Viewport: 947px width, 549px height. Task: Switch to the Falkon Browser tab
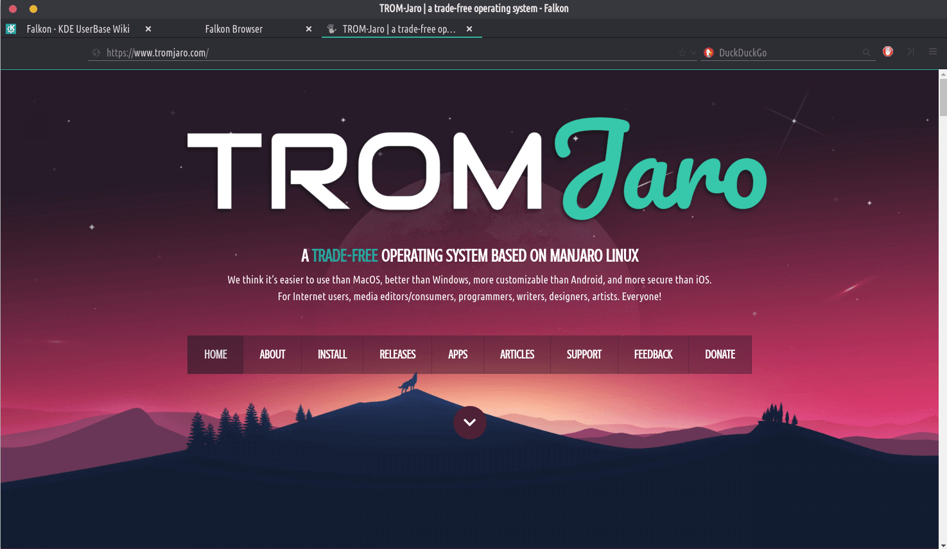234,29
